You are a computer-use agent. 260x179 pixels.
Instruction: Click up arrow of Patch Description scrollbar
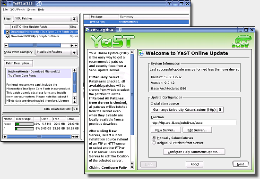(74, 70)
